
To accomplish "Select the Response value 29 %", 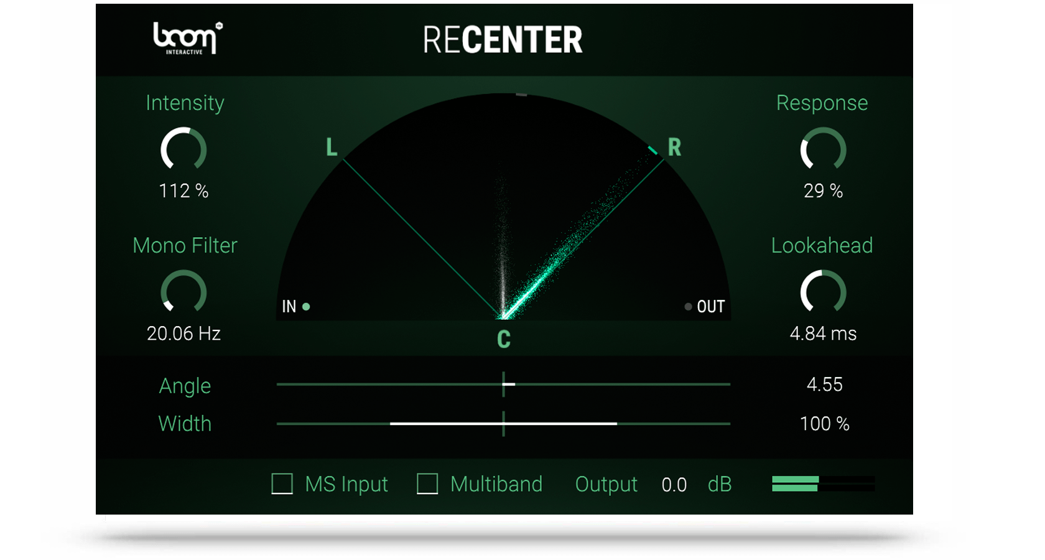I will pyautogui.click(x=823, y=190).
